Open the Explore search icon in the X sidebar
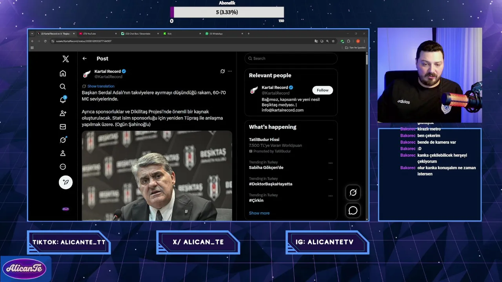This screenshot has width=502, height=282. pos(63,87)
